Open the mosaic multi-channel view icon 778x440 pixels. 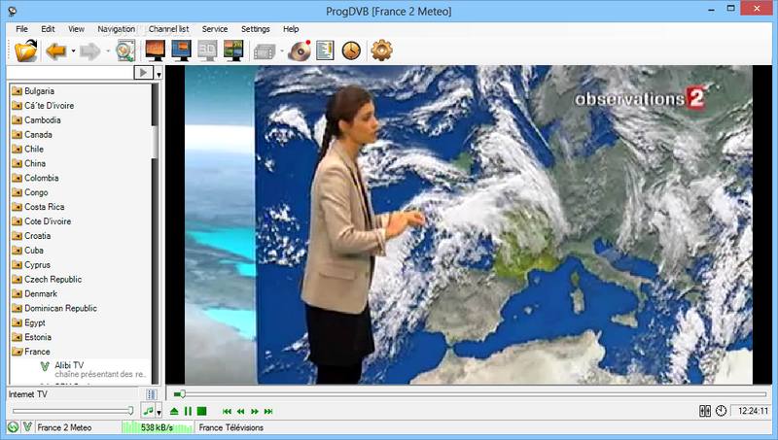(233, 51)
